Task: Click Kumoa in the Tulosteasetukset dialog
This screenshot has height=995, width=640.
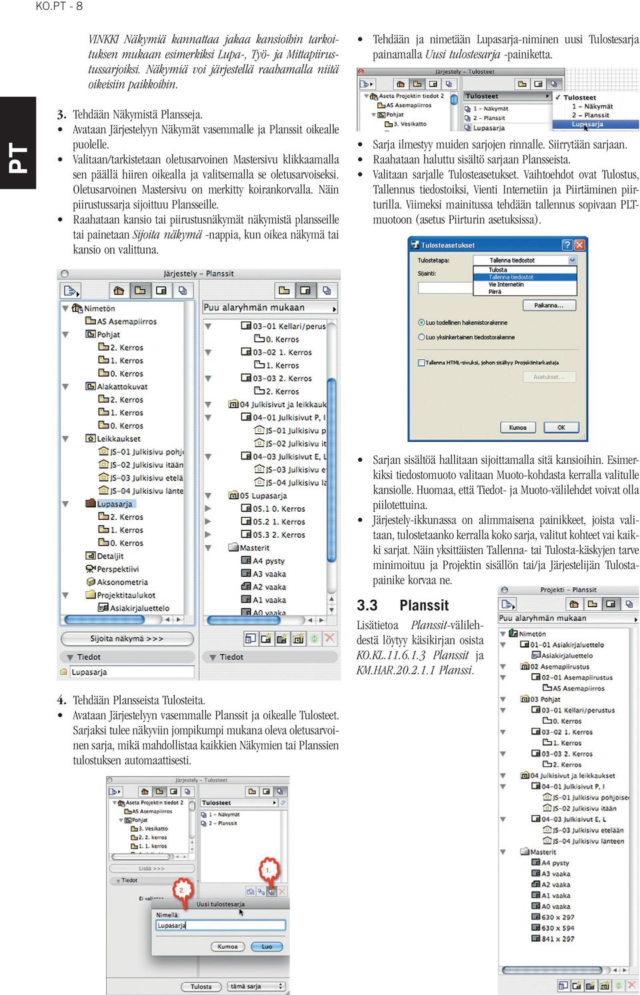Action: 518,428
